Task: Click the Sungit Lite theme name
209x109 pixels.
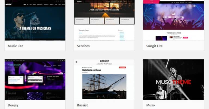Action: tap(154, 46)
